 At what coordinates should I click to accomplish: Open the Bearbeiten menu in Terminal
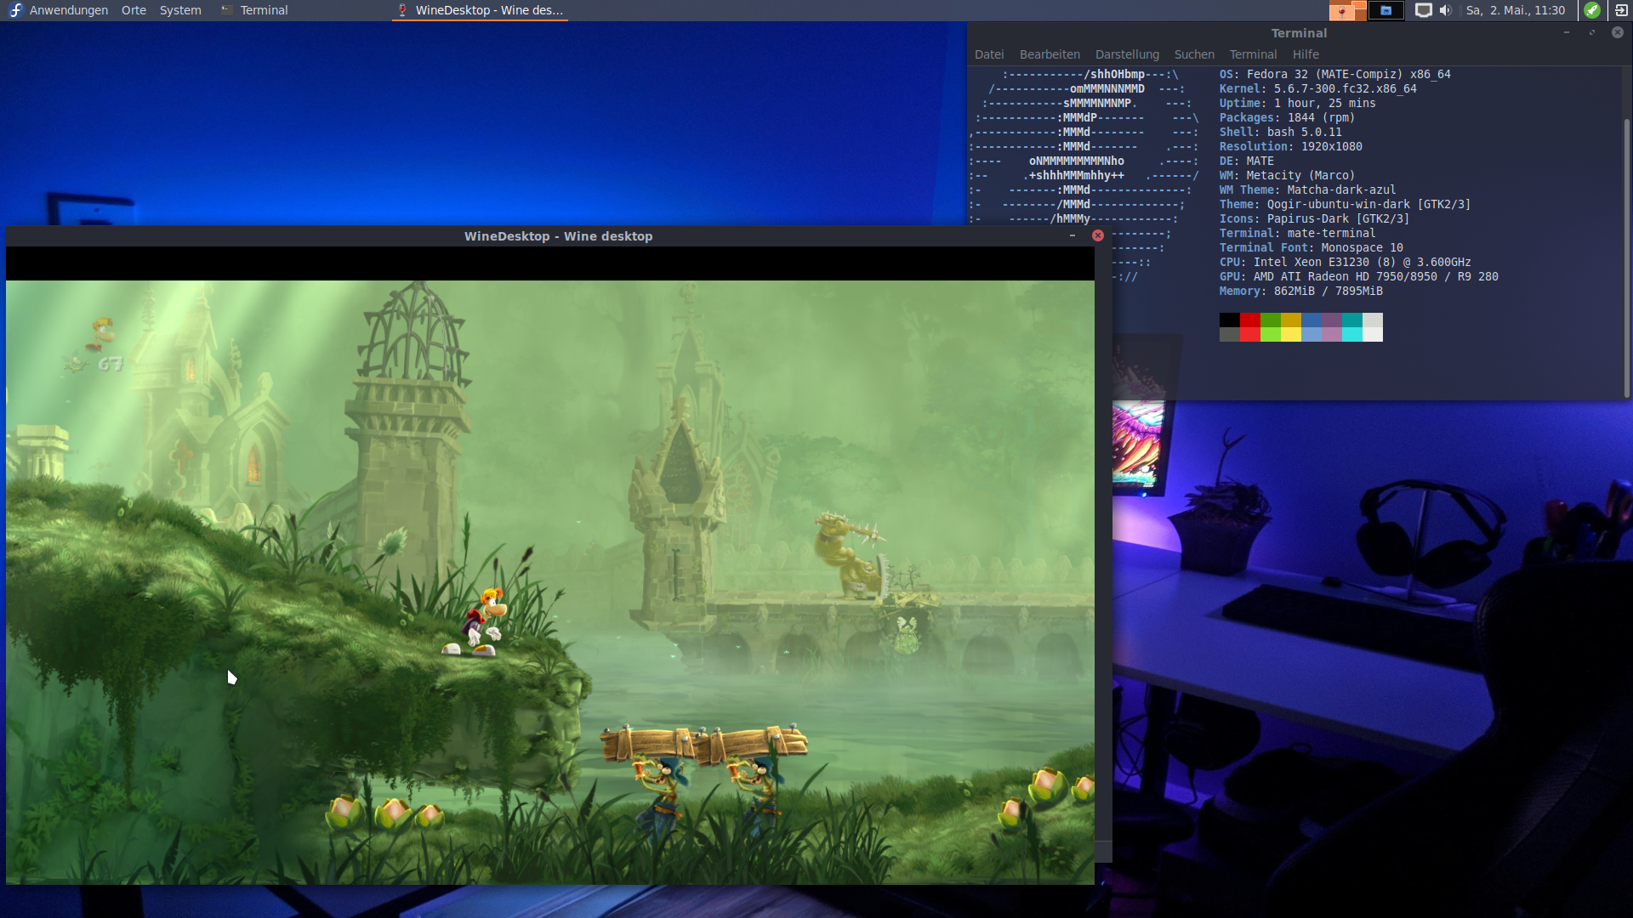coord(1049,54)
